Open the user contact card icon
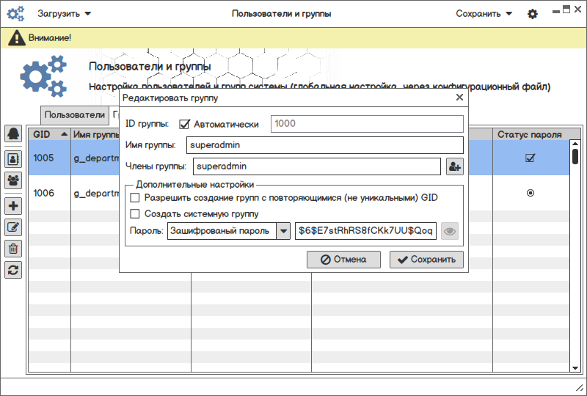Viewport: 587px width, 396px height. pos(13,158)
